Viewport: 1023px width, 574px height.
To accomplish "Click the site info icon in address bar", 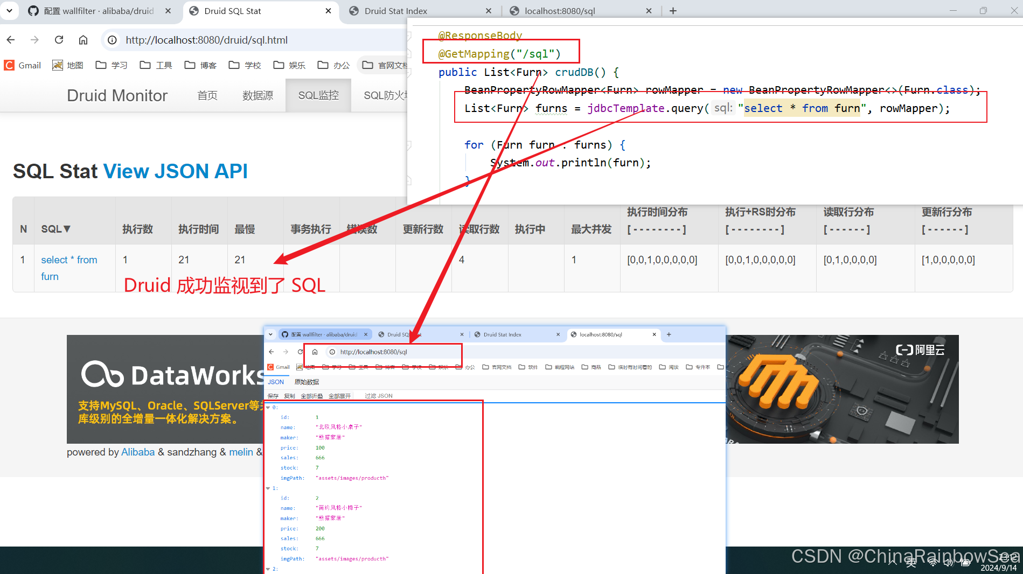I will click(112, 39).
